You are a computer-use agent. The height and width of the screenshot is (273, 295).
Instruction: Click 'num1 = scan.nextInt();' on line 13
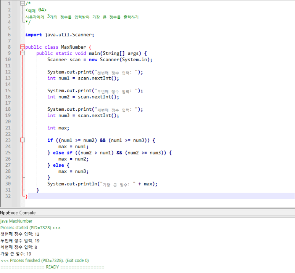coord(89,78)
